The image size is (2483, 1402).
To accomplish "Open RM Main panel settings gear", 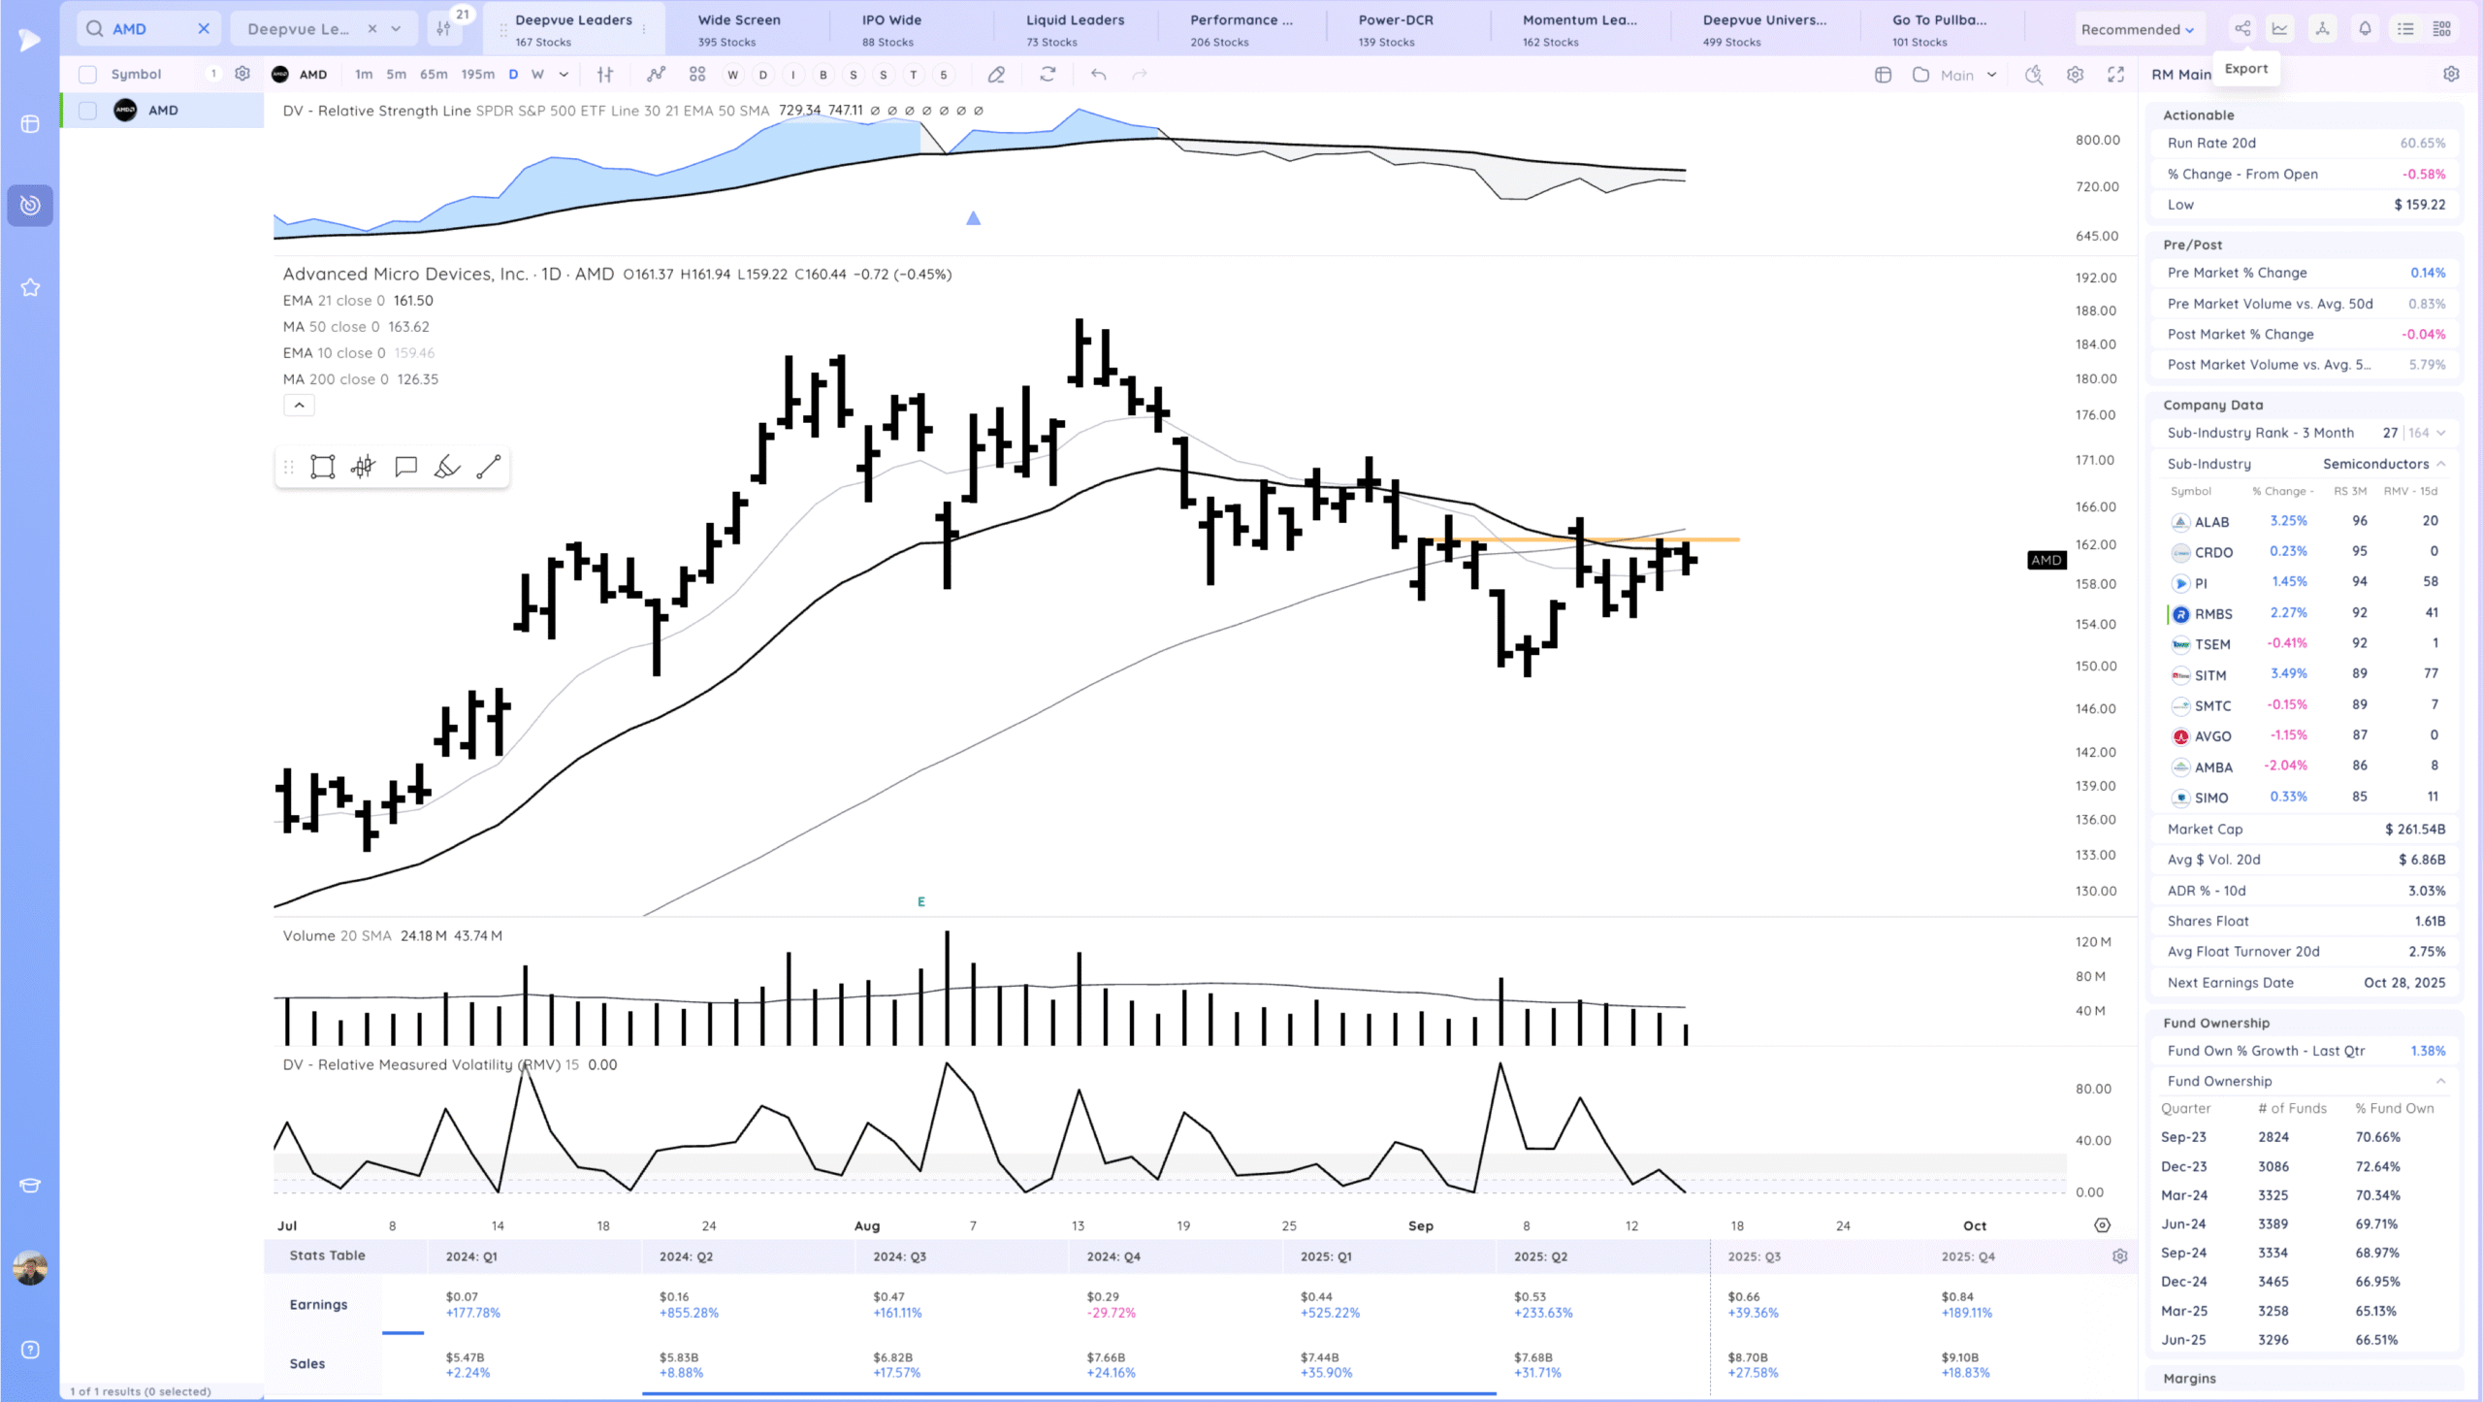I will (2451, 75).
